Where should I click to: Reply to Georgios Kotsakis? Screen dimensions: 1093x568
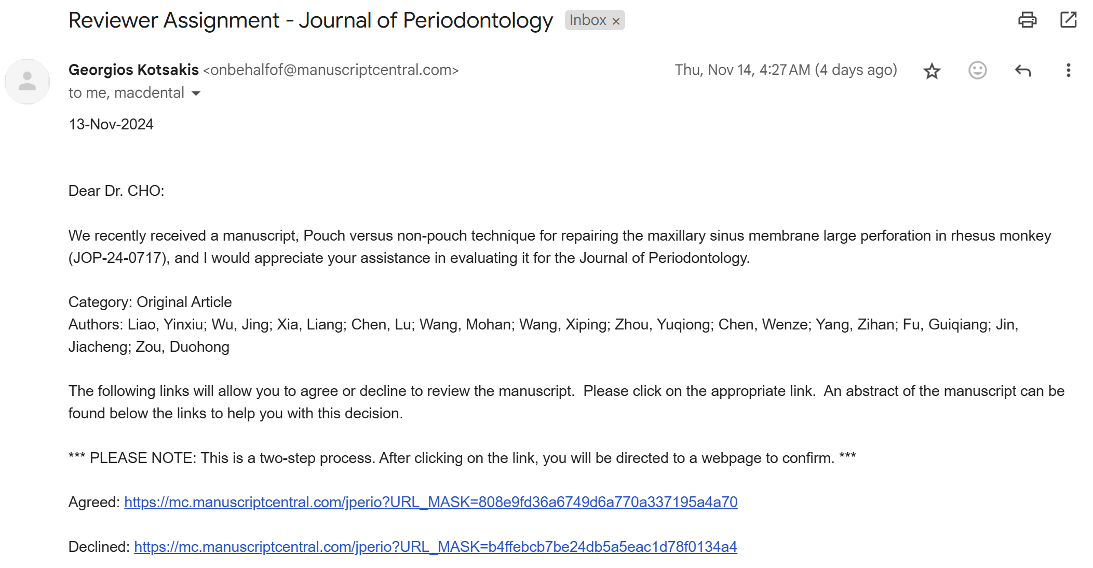(1022, 71)
